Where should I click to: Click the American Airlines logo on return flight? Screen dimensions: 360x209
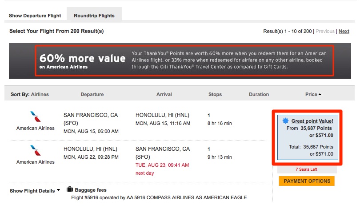point(36,150)
